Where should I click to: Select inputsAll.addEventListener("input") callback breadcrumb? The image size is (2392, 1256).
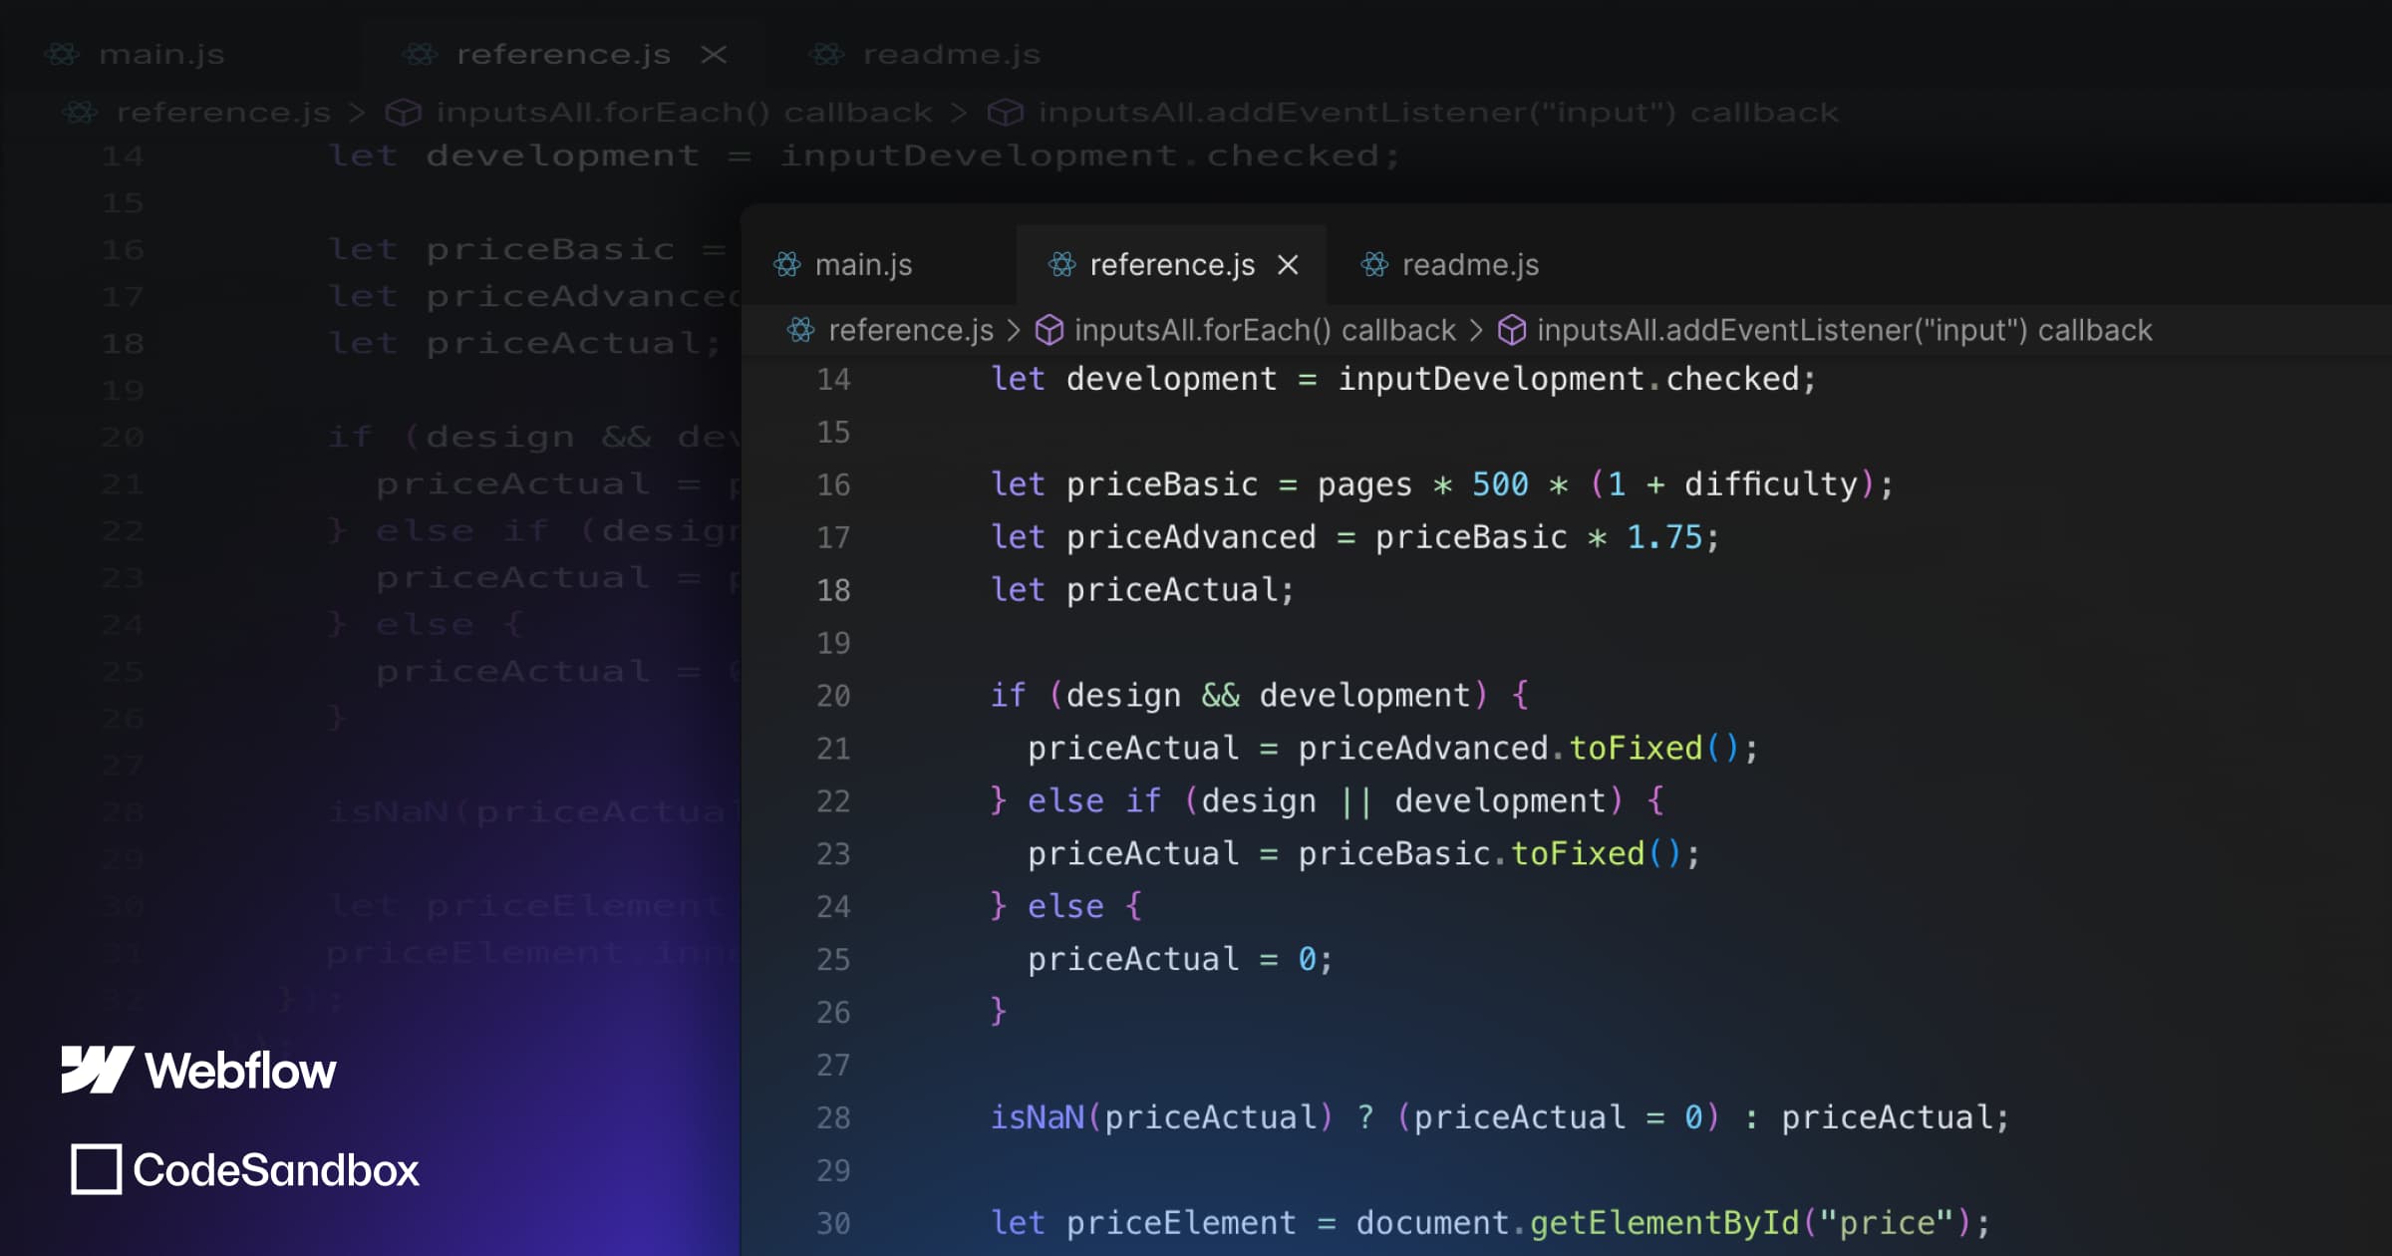pyautogui.click(x=1844, y=330)
